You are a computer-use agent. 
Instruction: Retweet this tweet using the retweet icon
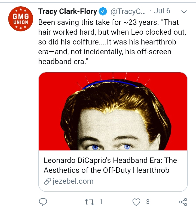pos(89,202)
